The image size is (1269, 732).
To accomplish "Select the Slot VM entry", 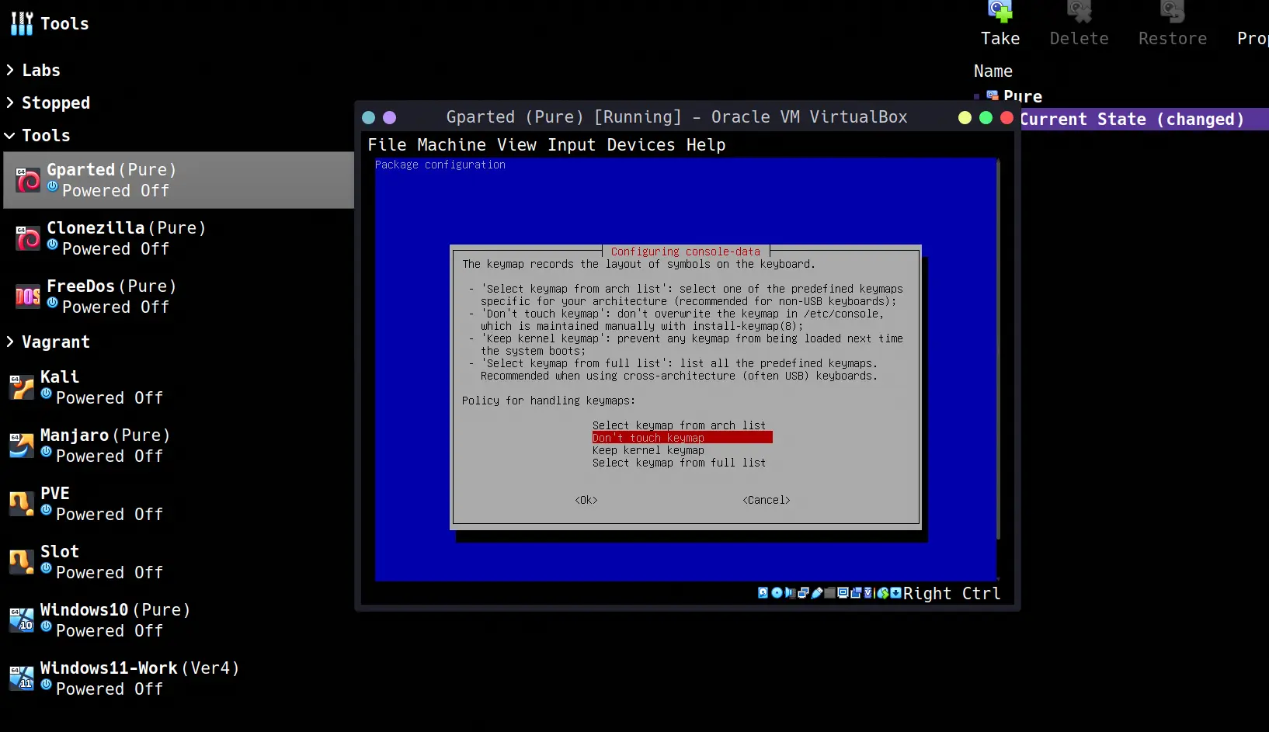I will [179, 562].
